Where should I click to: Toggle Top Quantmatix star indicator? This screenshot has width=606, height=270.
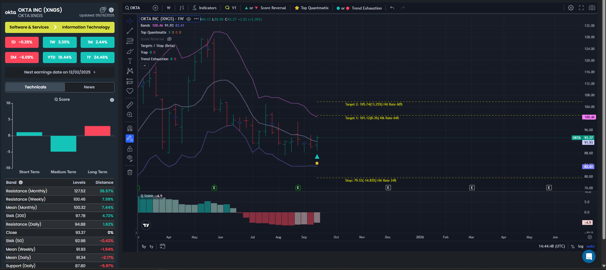(x=312, y=8)
